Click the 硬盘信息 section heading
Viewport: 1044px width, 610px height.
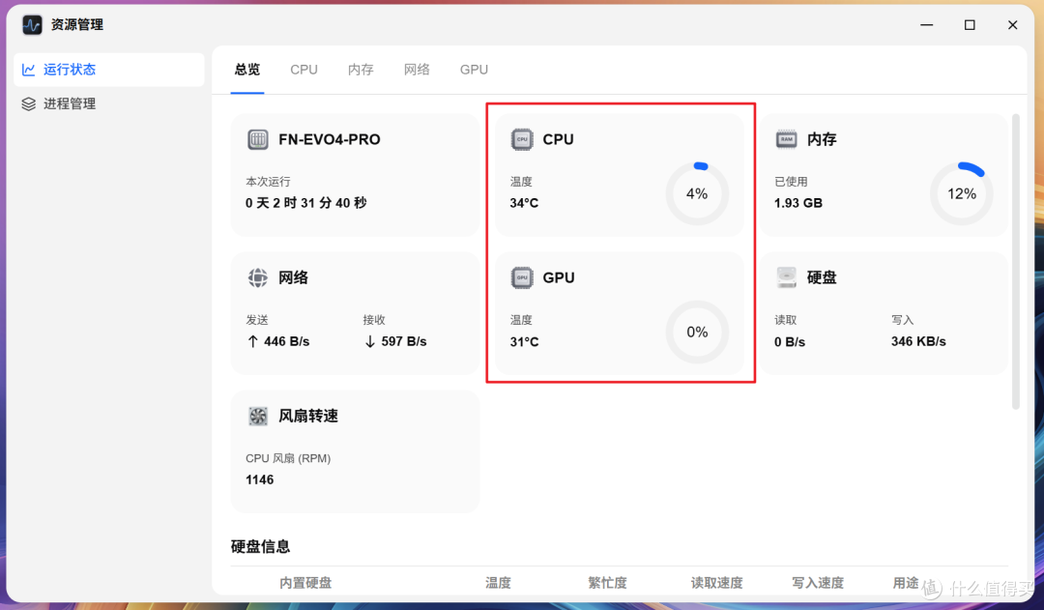pyautogui.click(x=260, y=547)
